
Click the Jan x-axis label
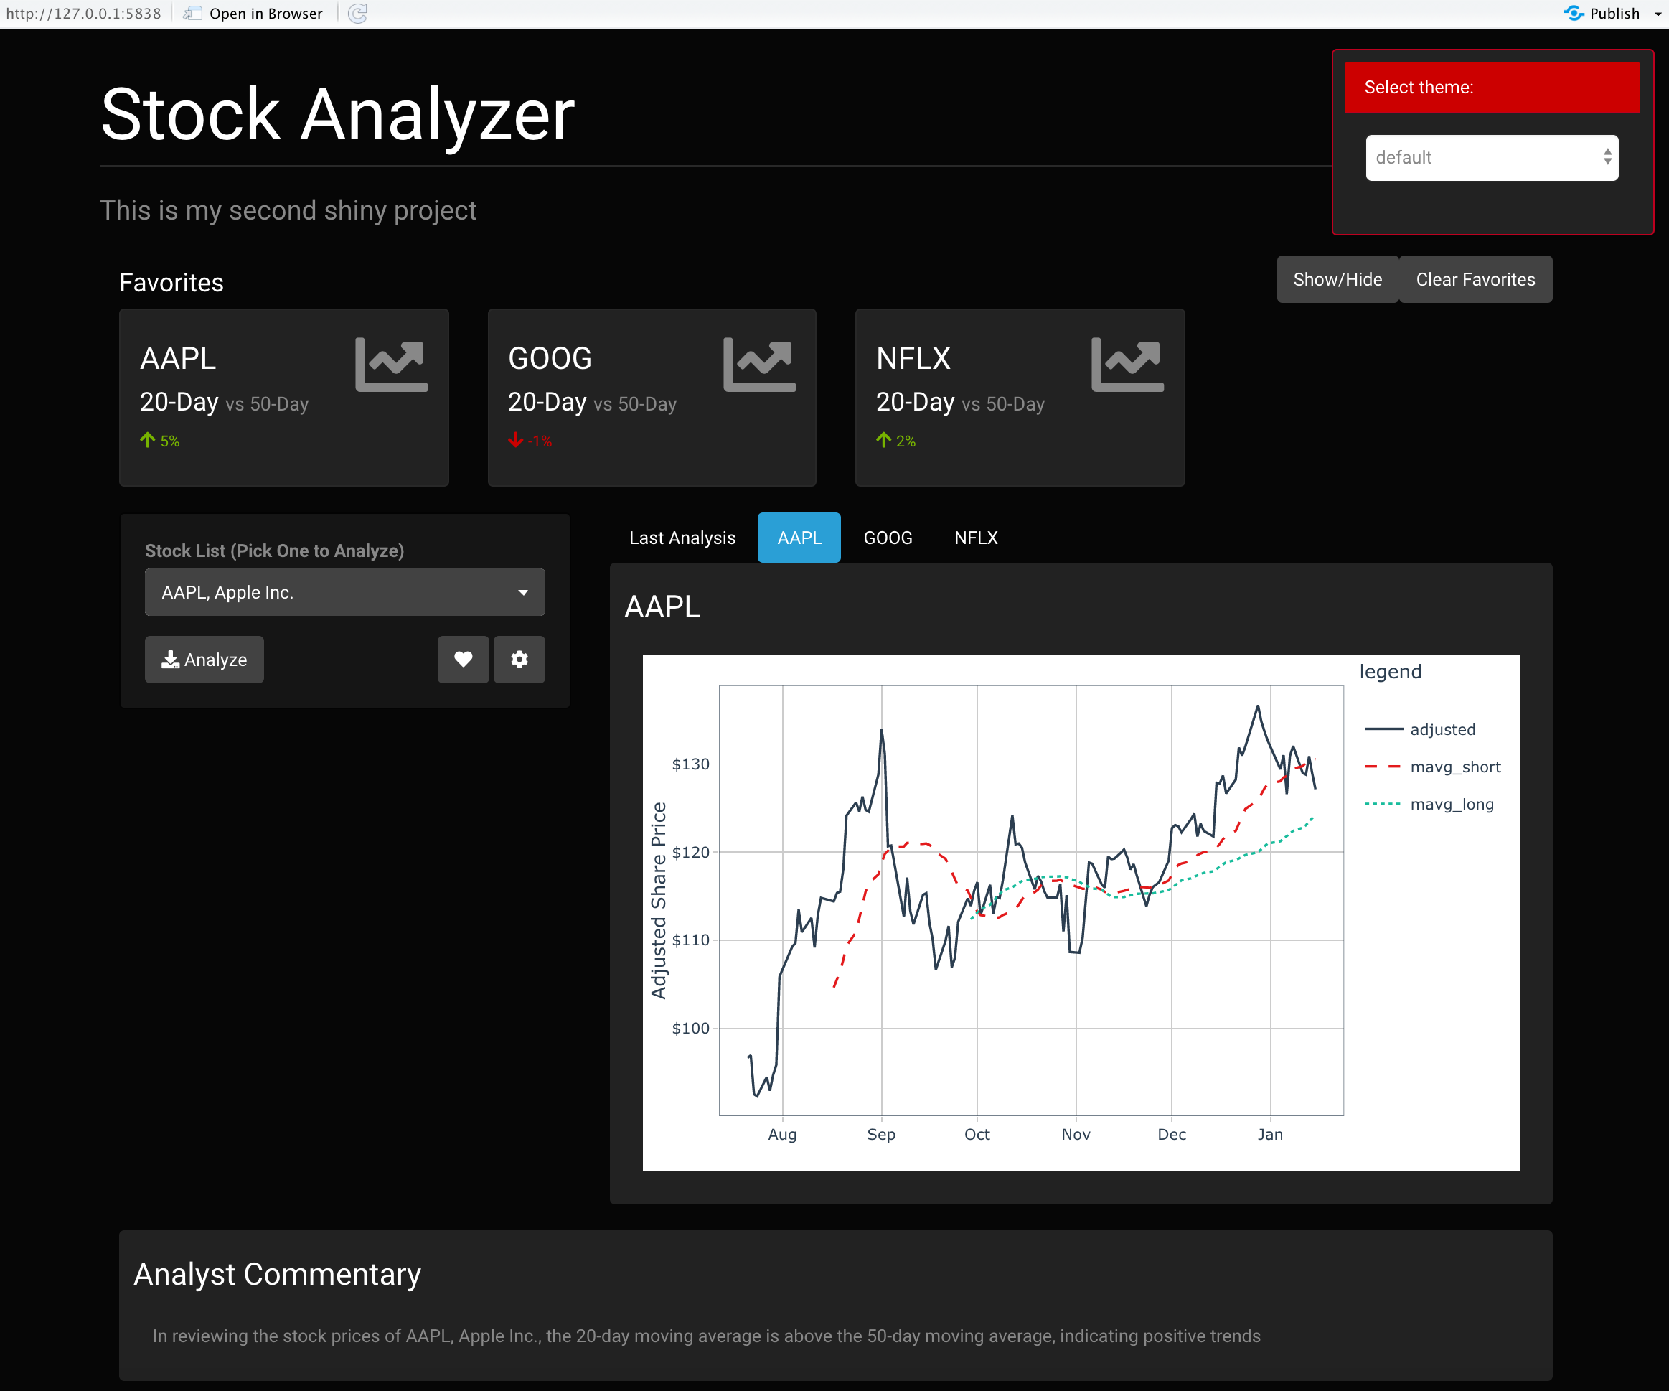point(1270,1134)
